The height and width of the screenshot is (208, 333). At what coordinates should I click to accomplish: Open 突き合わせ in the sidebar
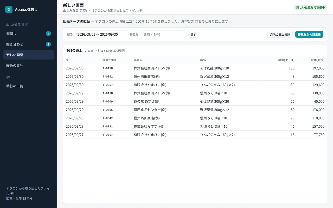29,44
